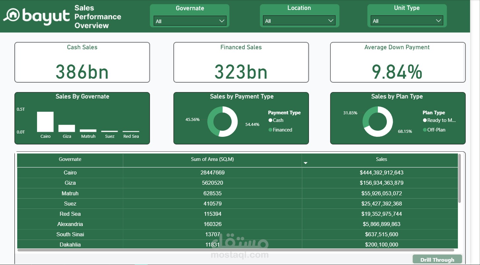This screenshot has height=265, width=480.
Task: Click the mostaql.com watermark link
Action: tap(240, 255)
